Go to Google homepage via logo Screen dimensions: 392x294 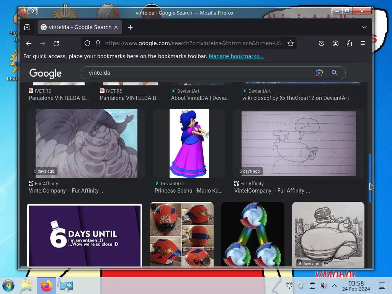(45, 73)
